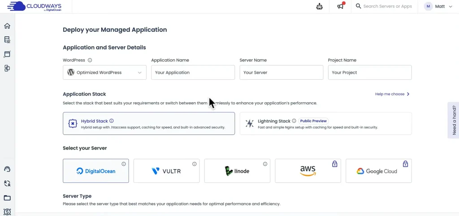Click the Select your Server heading

tap(85, 148)
